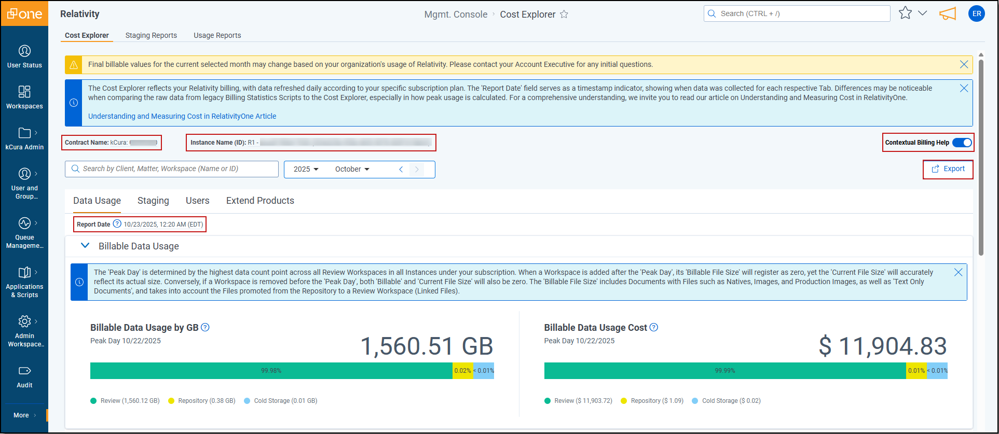Click the Export button
The width and height of the screenshot is (999, 434).
click(x=948, y=169)
